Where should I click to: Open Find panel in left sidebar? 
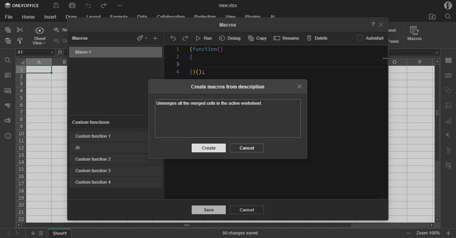tap(8, 60)
